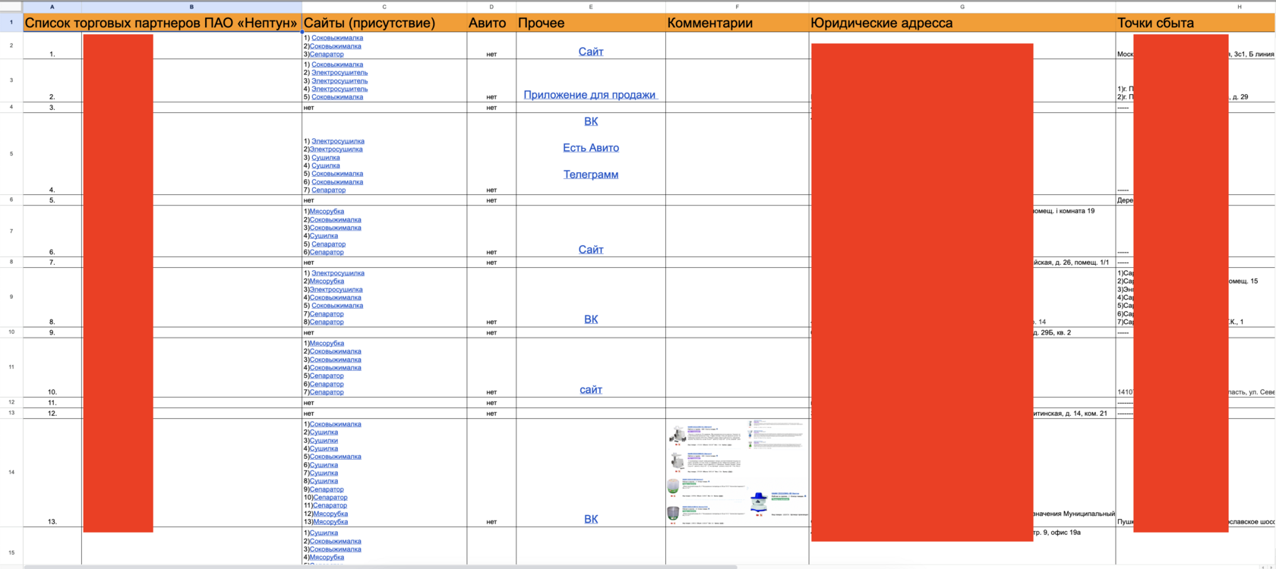Select the partner number cell '1.'
Image resolution: width=1276 pixels, height=569 pixels.
click(52, 46)
